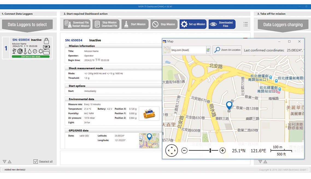Open the list menu icon
The width and height of the screenshot is (311, 179).
pyautogui.click(x=245, y=24)
